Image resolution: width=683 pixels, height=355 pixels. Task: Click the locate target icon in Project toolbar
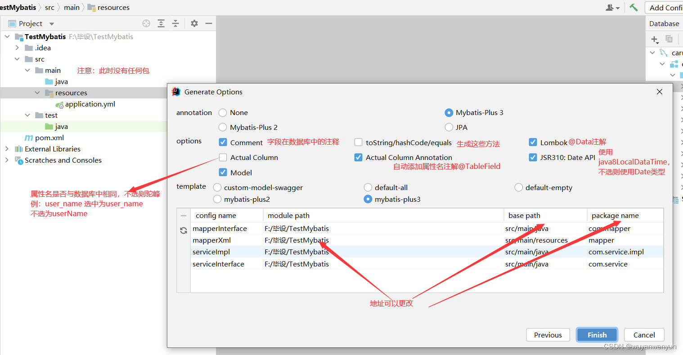(x=146, y=23)
